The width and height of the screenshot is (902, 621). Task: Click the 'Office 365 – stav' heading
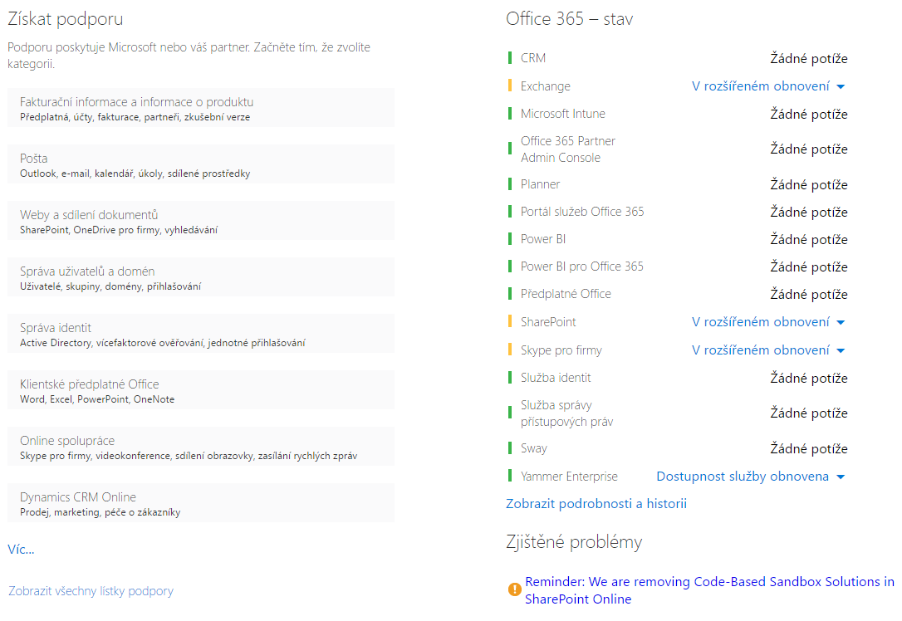coord(570,19)
